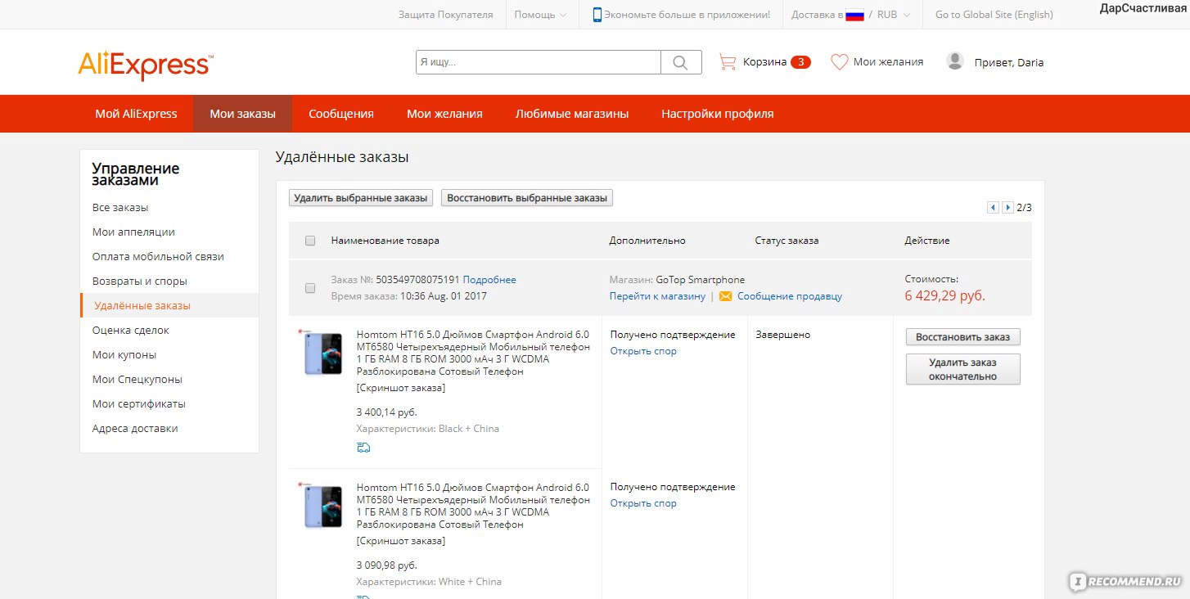Select Мои купоны in sidebar
This screenshot has width=1190, height=599.
point(124,355)
